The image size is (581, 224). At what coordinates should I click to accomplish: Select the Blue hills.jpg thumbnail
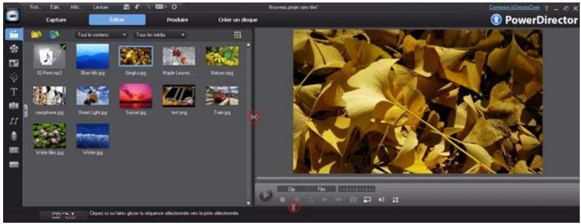pyautogui.click(x=92, y=56)
